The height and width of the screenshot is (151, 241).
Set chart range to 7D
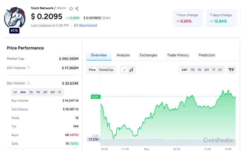[192, 70]
